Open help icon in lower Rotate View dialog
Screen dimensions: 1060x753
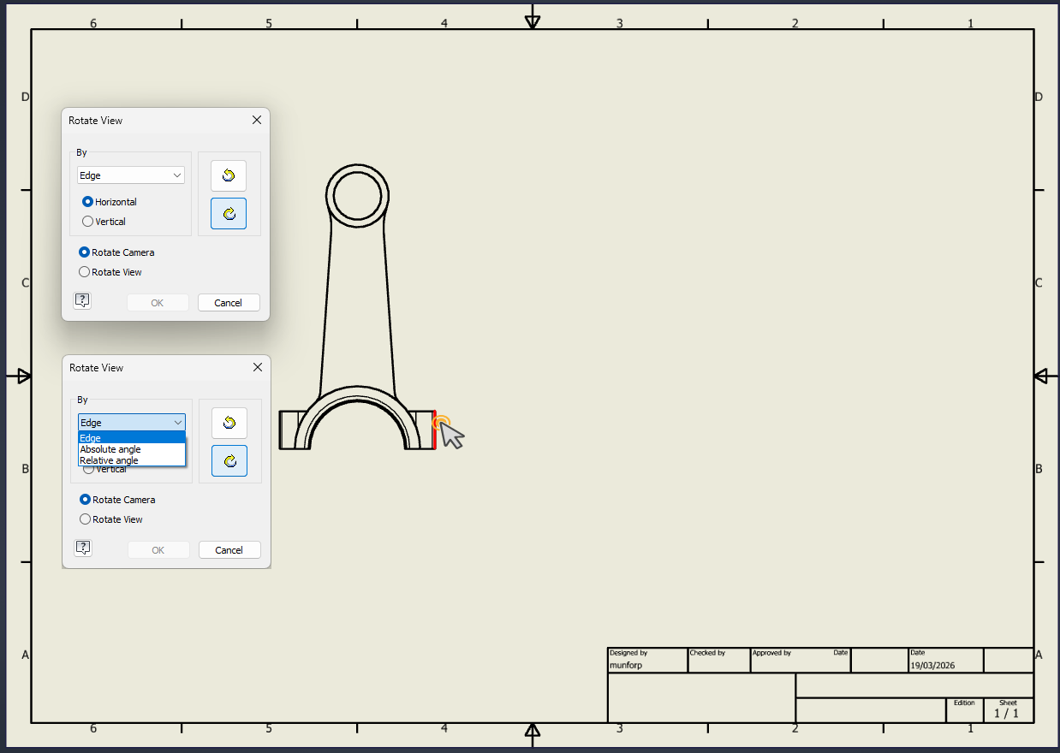coord(83,548)
